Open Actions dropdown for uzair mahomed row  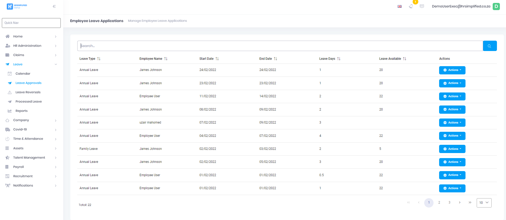pyautogui.click(x=452, y=122)
